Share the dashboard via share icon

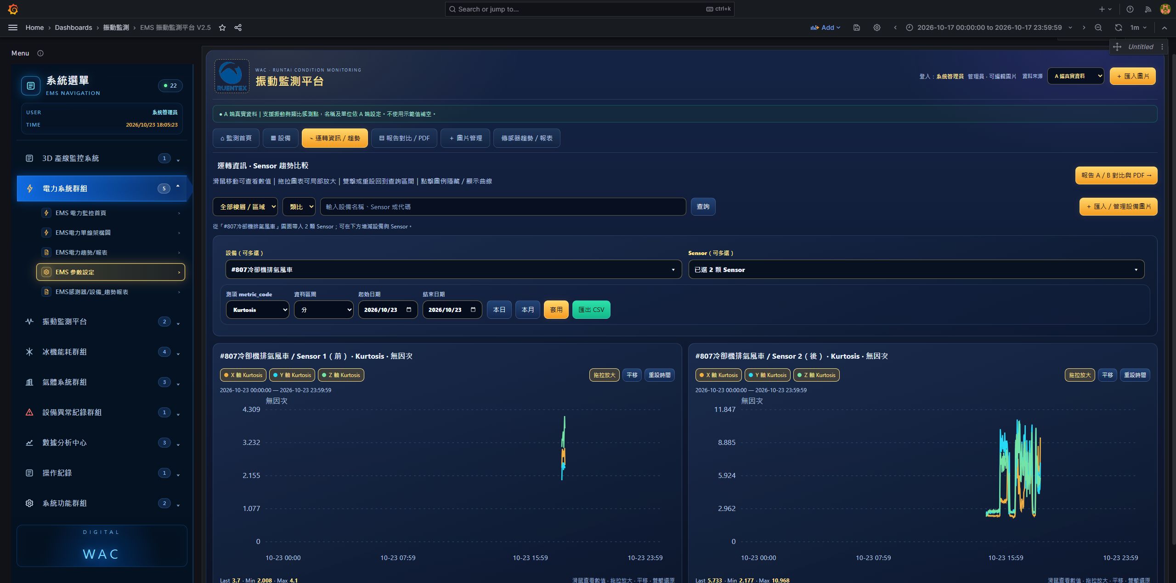[238, 28]
